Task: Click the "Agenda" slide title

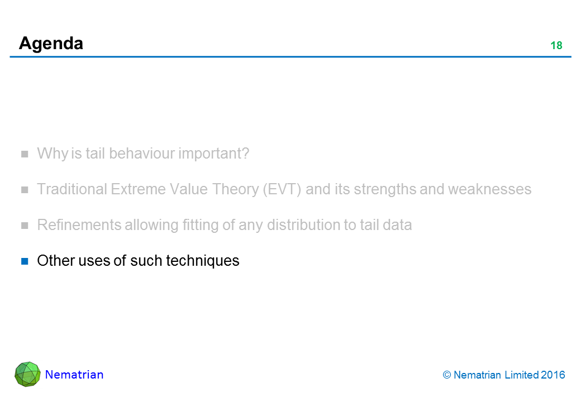Action: [51, 43]
